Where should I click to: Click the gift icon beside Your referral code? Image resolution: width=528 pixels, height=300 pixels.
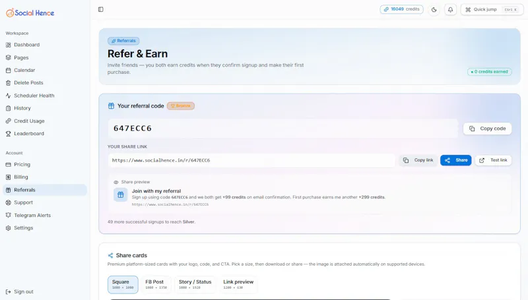pos(111,106)
